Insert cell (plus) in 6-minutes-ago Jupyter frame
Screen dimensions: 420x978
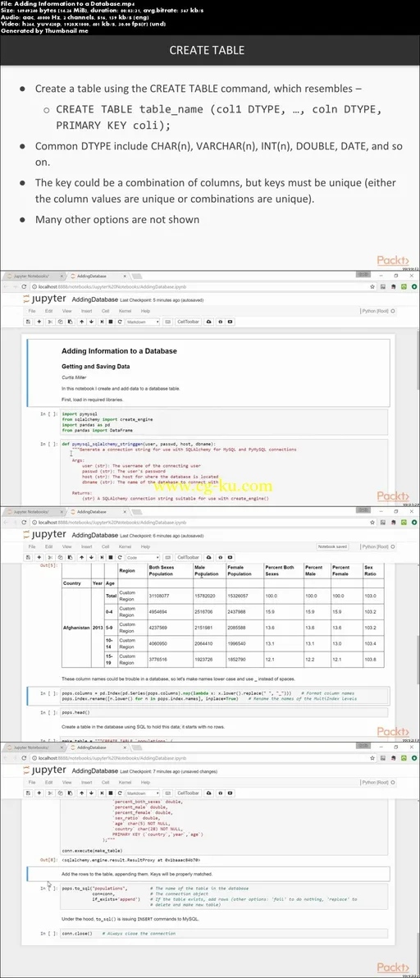click(39, 557)
